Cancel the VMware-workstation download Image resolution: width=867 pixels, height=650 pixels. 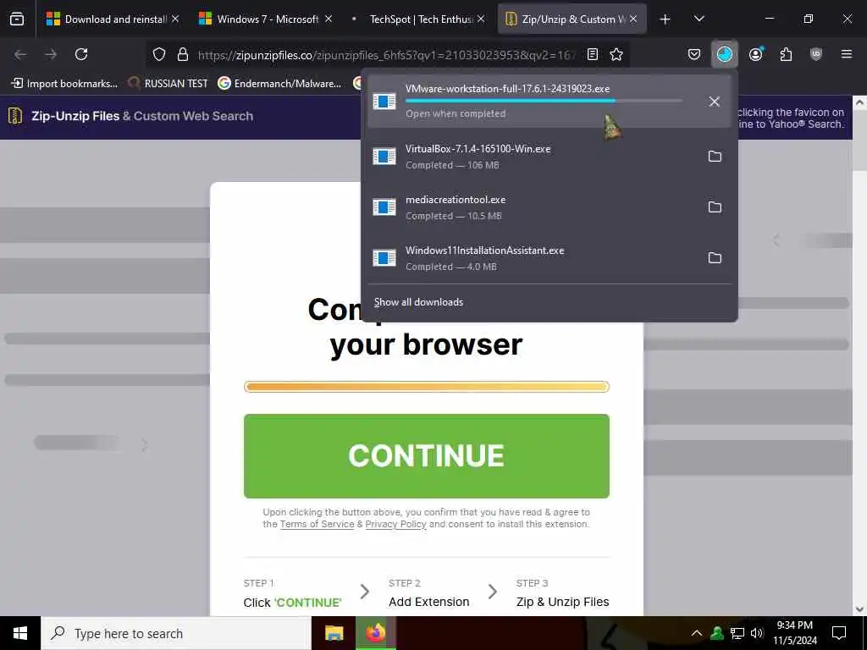(715, 102)
